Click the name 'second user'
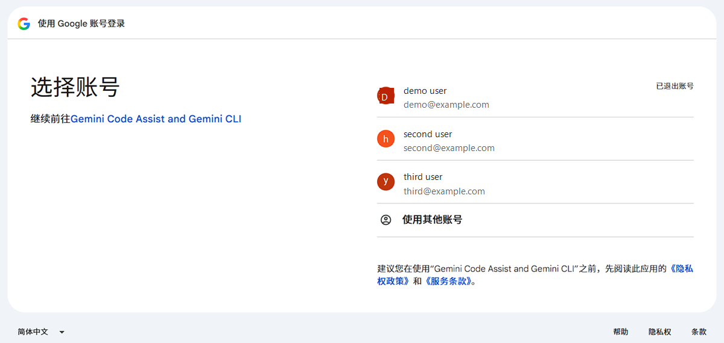This screenshot has width=724, height=343. 428,134
